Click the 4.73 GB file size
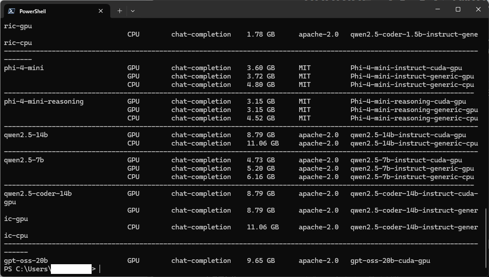The image size is (489, 277). click(x=261, y=160)
